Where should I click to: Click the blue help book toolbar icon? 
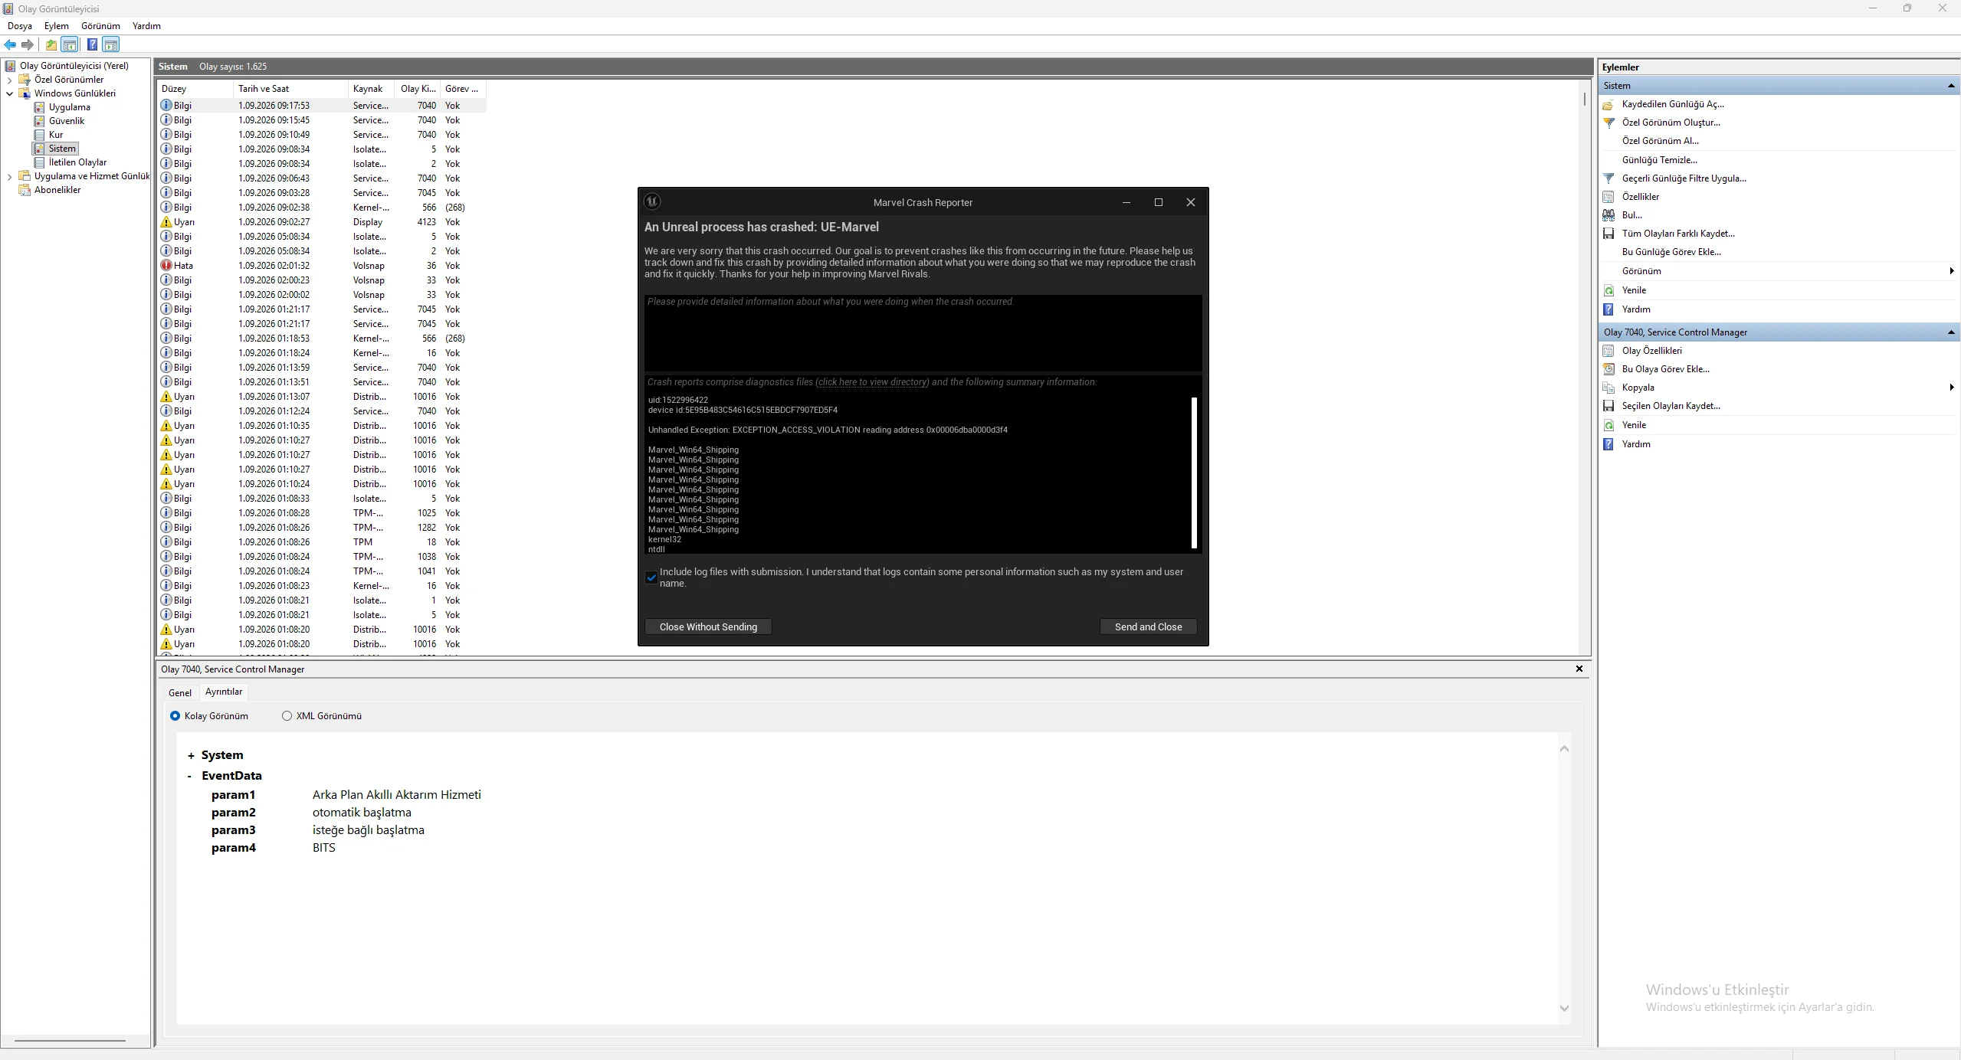pos(92,44)
